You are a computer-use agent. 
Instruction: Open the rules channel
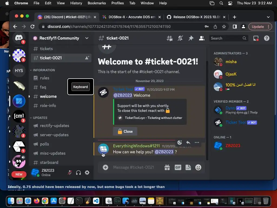[61, 78]
